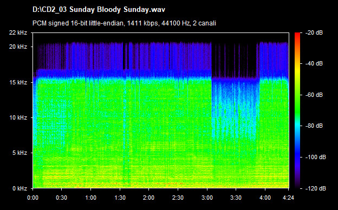Click the PCM codec info line
This screenshot has height=210, width=338.
(124, 23)
